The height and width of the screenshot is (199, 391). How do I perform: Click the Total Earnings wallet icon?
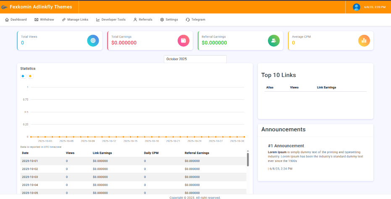[x=183, y=40]
